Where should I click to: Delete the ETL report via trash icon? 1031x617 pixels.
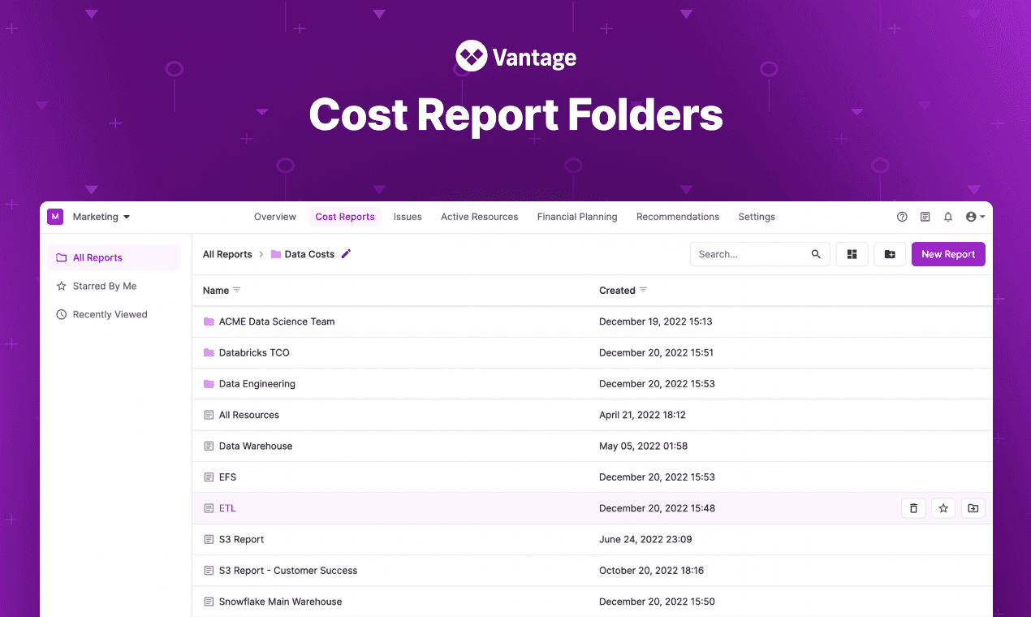point(912,507)
